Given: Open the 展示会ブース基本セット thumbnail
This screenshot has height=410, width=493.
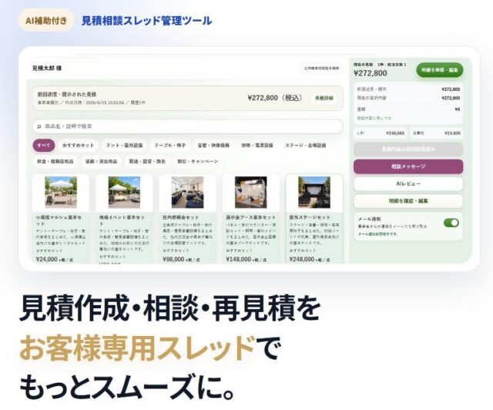Looking at the screenshot, I should [x=251, y=192].
